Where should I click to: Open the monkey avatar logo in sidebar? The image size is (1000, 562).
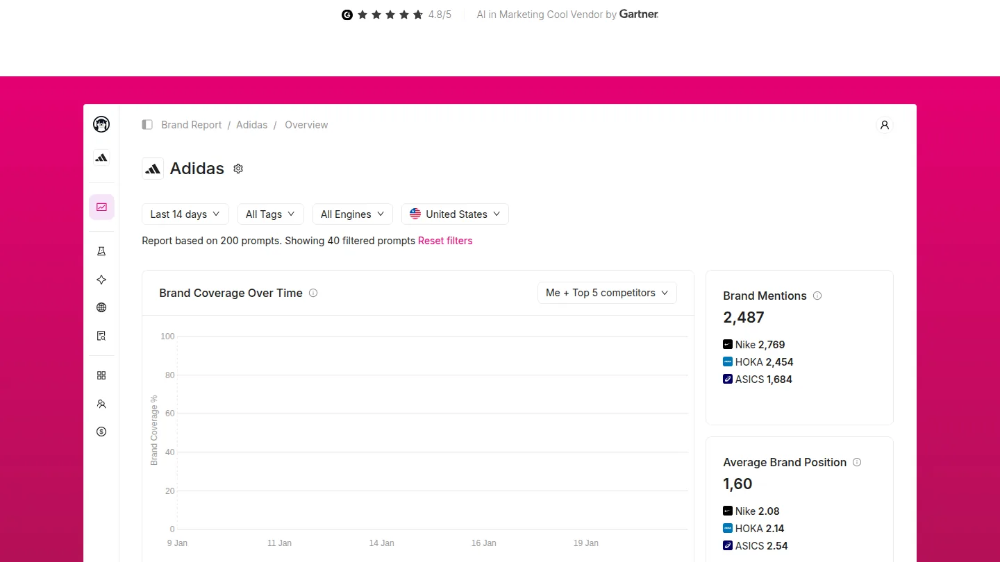[x=101, y=124]
